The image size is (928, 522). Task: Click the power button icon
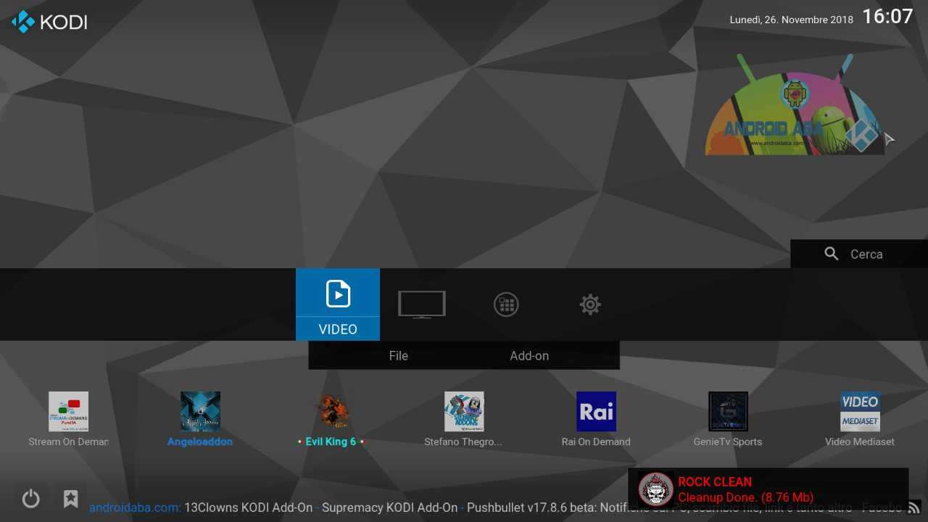point(30,499)
